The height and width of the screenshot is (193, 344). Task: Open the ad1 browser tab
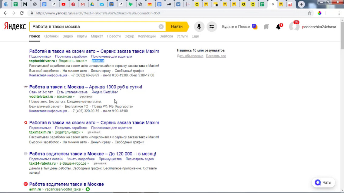(169, 4)
